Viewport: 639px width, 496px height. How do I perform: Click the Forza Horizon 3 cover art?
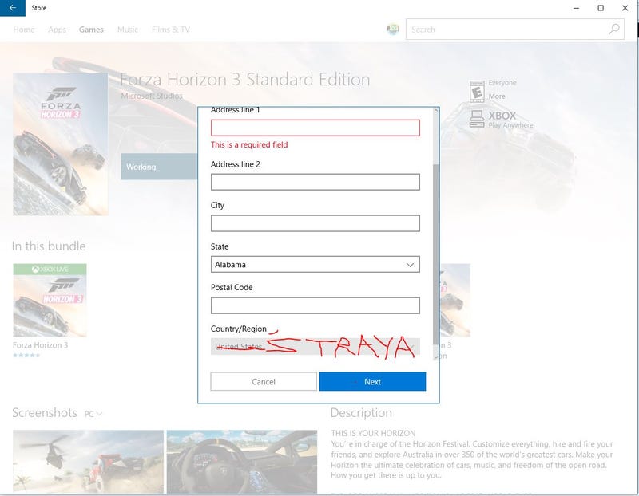[61, 144]
